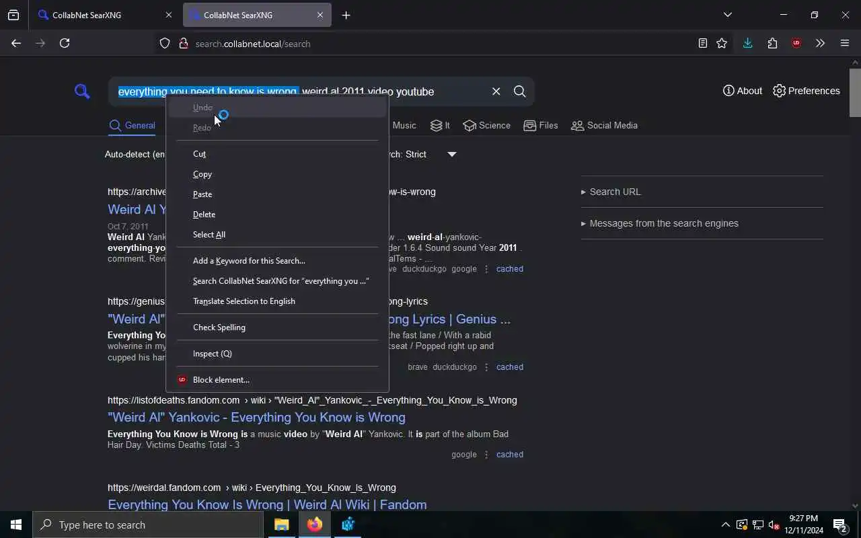Click Add a Keyword for this Search
The height and width of the screenshot is (538, 861).
point(277,261)
